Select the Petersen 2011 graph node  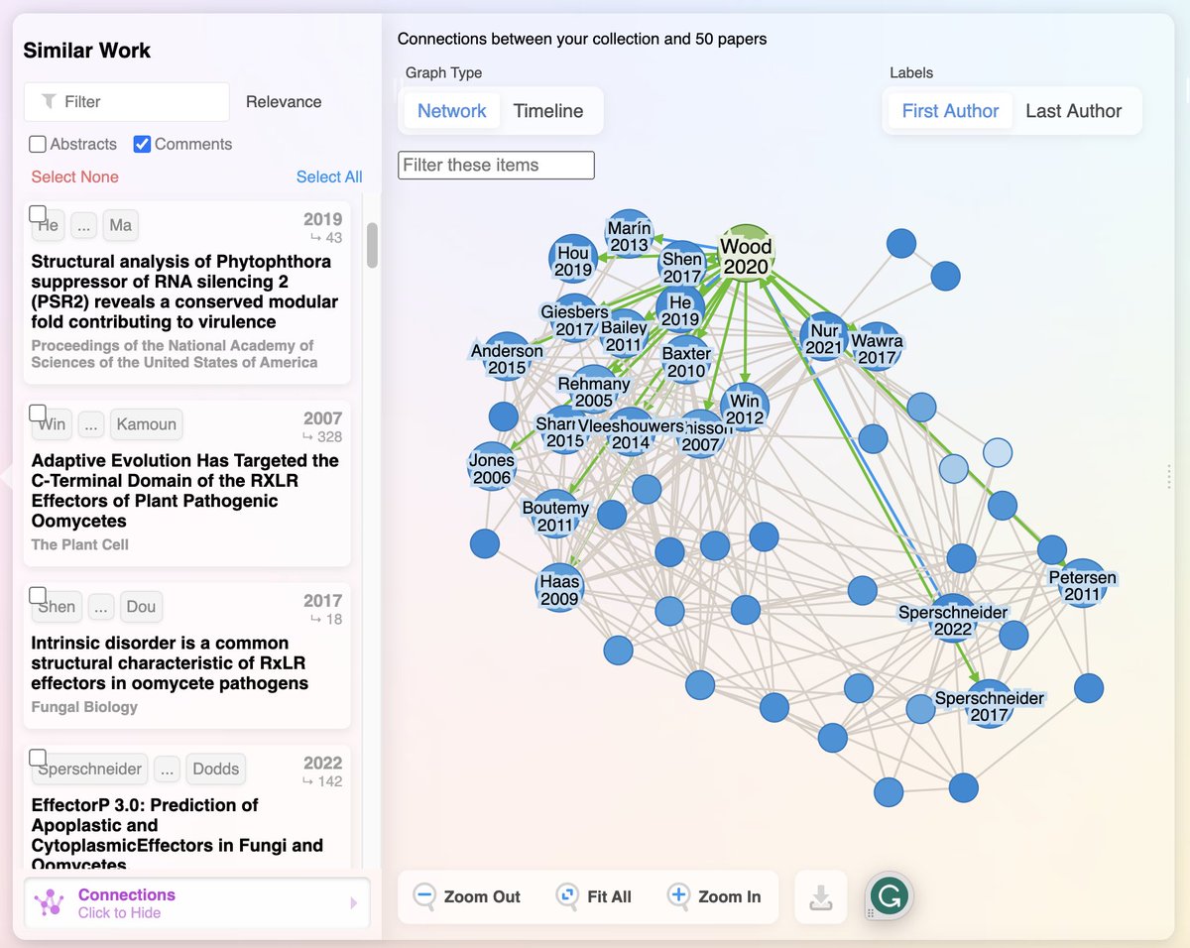1082,584
